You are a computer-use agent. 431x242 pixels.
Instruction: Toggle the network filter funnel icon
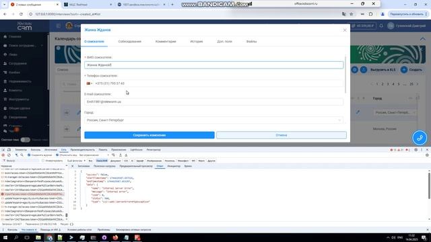click(x=16, y=155)
